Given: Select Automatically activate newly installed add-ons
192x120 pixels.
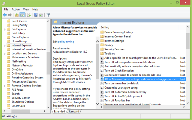Looking at the screenshot, I should point(132,66).
